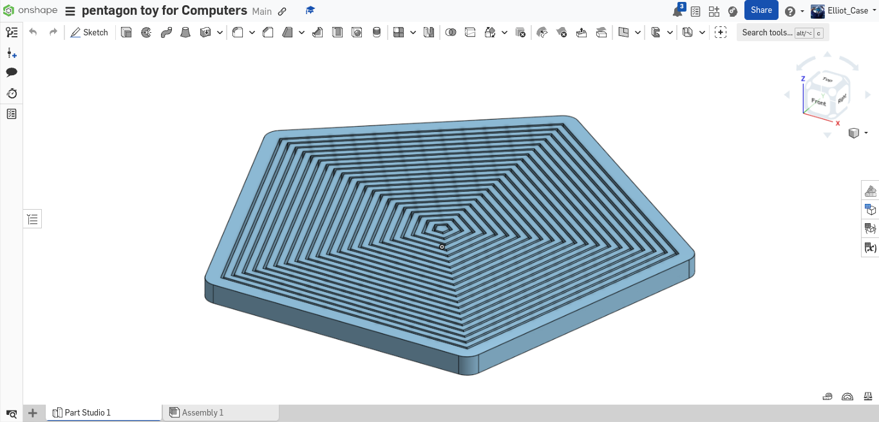879x422 pixels.
Task: Expand the Plane tool dropdown arrow
Action: click(x=638, y=32)
